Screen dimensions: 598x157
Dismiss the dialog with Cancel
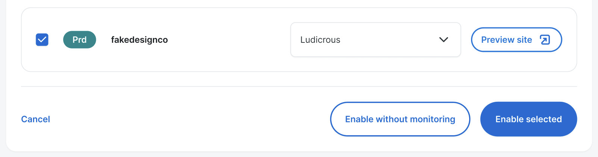35,119
